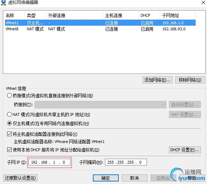Close the 虚拟网络编辑器 dialog
This screenshot has height=184, width=207.
pyautogui.click(x=203, y=2)
